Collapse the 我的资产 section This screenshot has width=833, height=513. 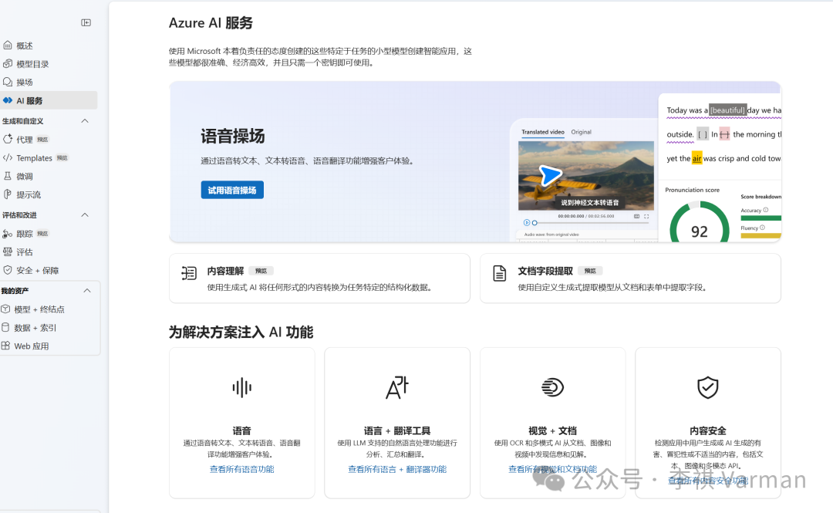coord(87,291)
